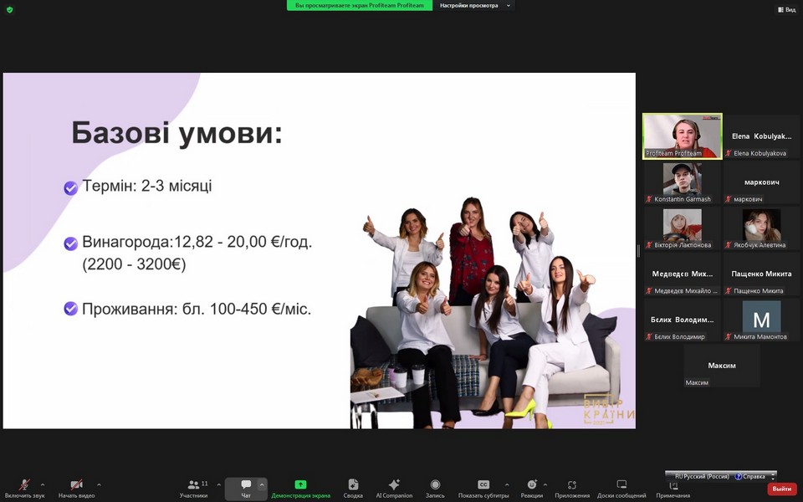The height and width of the screenshot is (502, 803).
Task: Open the Реакции reactions menu
Action: 531,488
